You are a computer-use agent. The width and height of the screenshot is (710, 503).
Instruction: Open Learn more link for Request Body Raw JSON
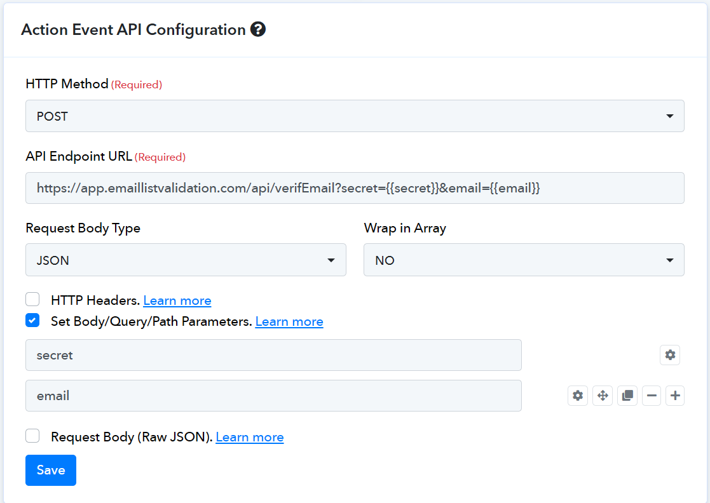(x=250, y=438)
